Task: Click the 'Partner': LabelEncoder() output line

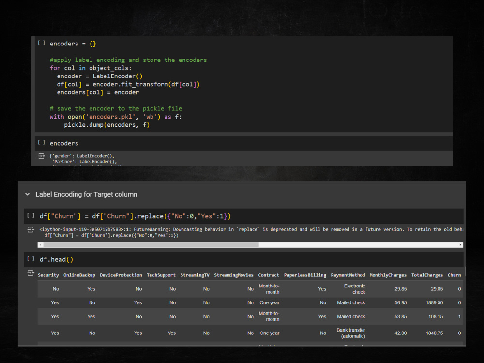Action: [x=85, y=162]
